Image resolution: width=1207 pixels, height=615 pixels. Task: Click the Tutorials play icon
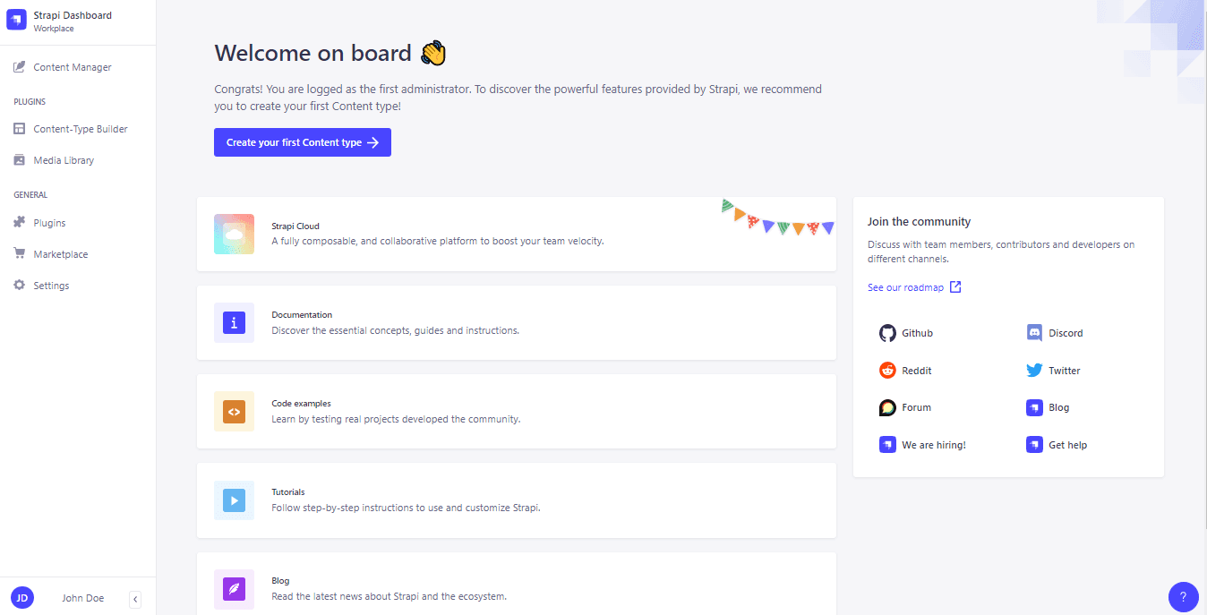(x=234, y=500)
